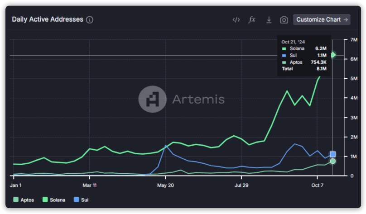Click the fx formula icon

tap(252, 19)
